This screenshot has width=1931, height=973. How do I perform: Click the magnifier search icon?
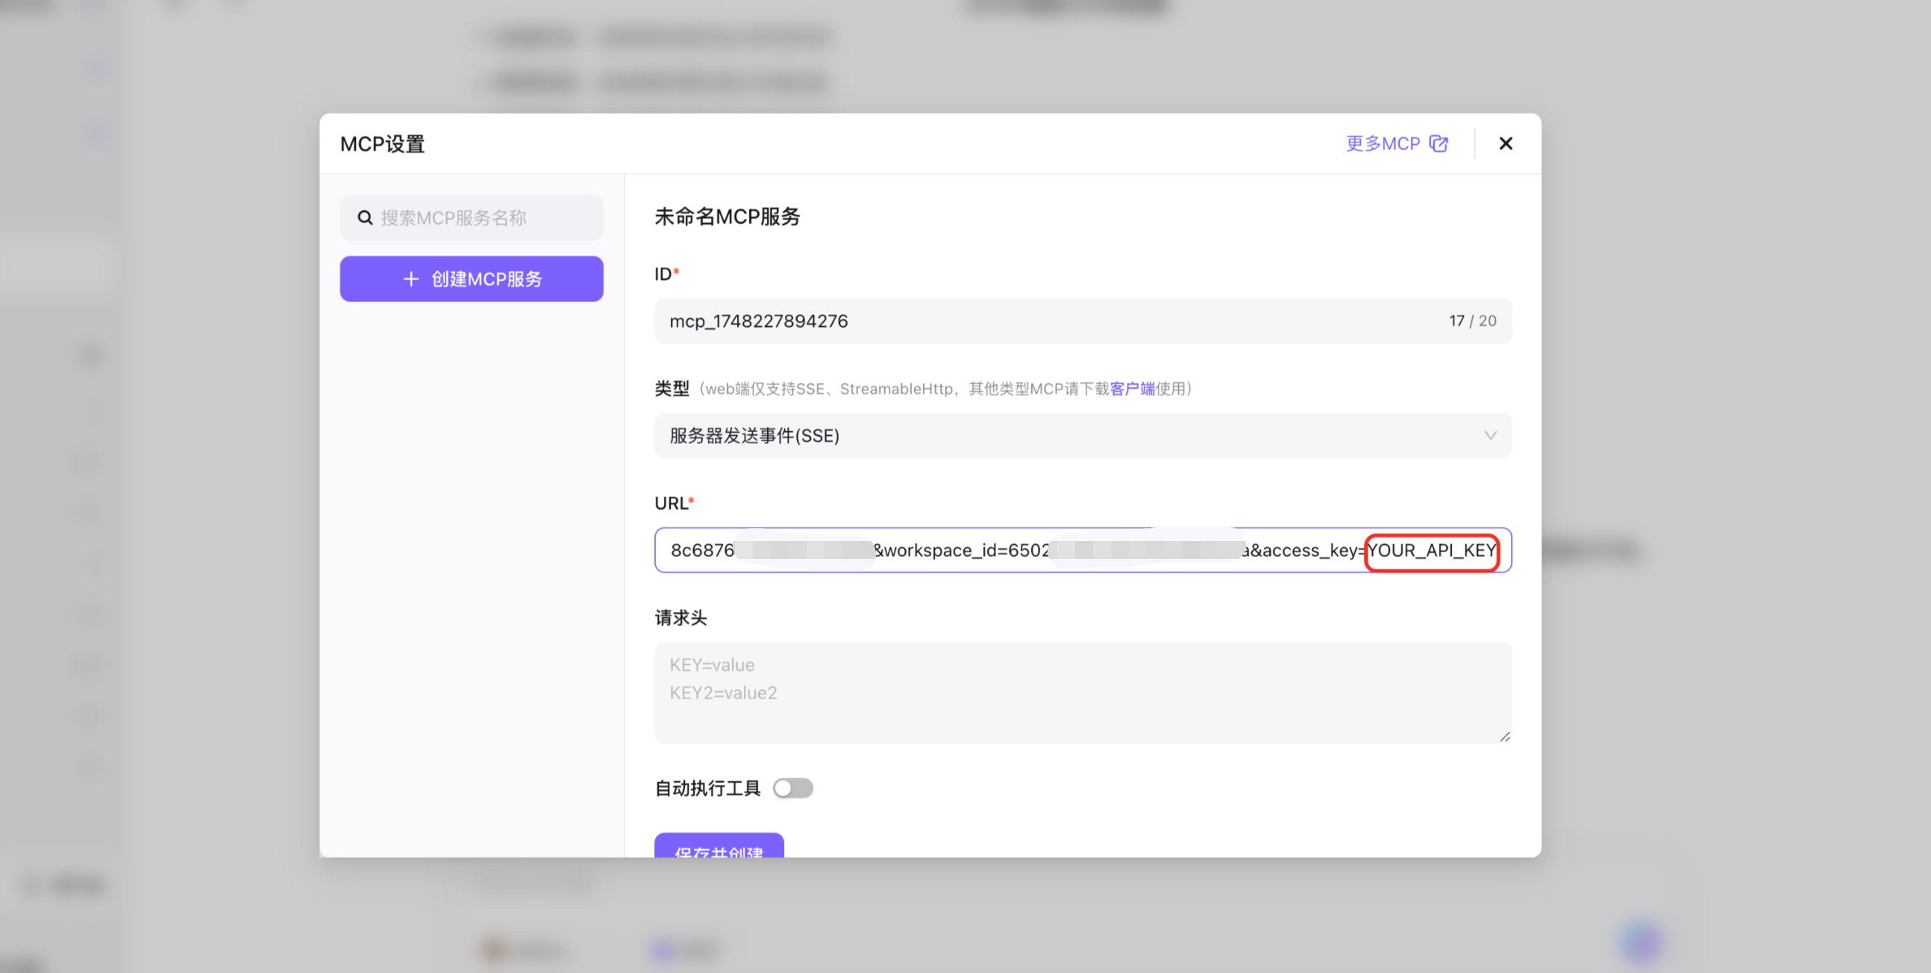click(365, 217)
